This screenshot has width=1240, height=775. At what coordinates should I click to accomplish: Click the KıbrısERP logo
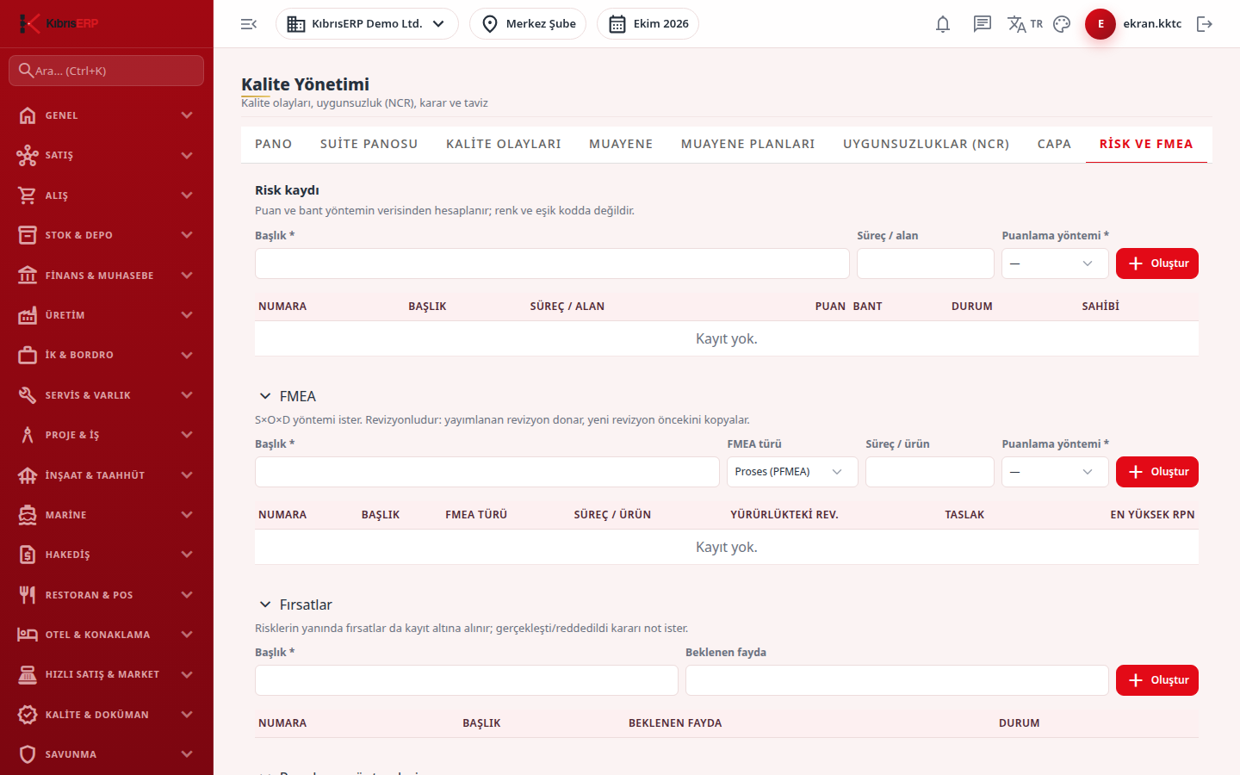[59, 23]
